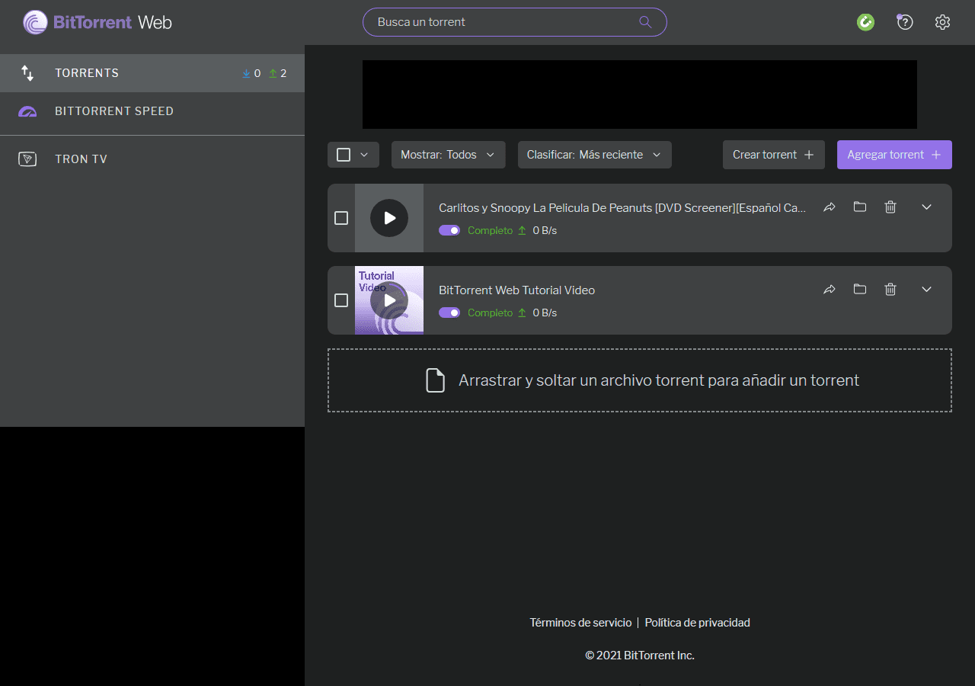
Task: Open folder for BitTorrent Web Tutorial Video
Action: tap(860, 289)
